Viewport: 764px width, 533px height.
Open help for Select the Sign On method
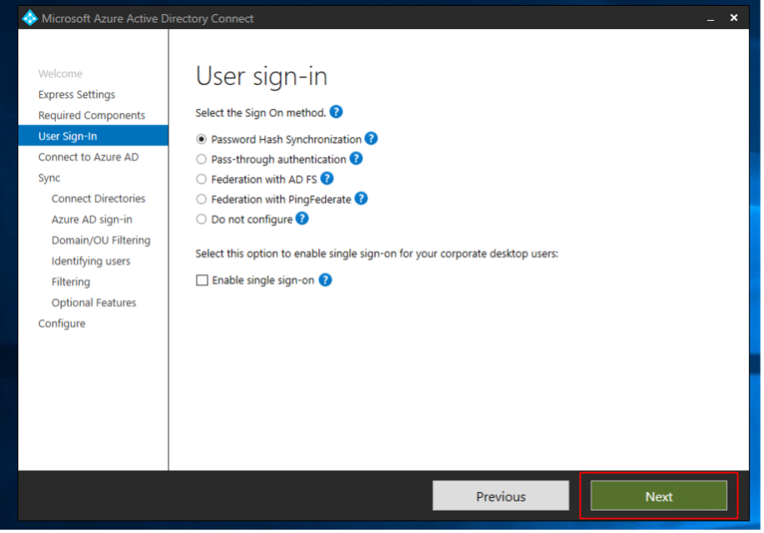[x=337, y=112]
